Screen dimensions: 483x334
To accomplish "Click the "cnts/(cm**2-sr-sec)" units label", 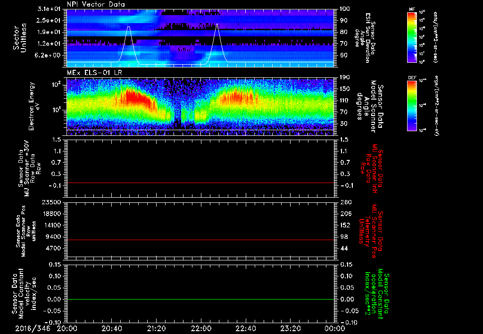I will (x=435, y=37).
